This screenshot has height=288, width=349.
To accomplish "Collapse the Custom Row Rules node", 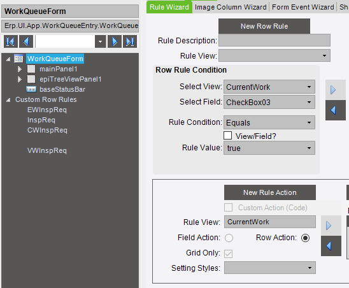I will [8, 100].
